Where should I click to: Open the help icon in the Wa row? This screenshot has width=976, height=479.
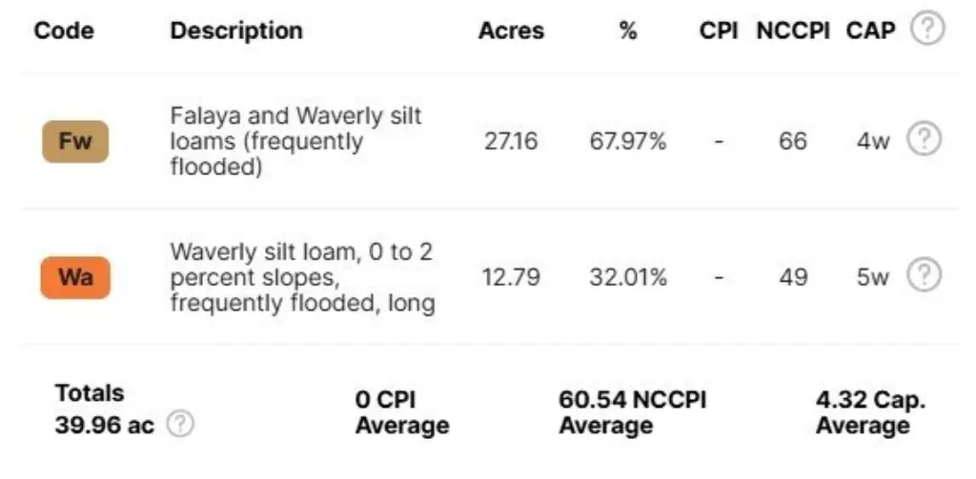point(923,277)
